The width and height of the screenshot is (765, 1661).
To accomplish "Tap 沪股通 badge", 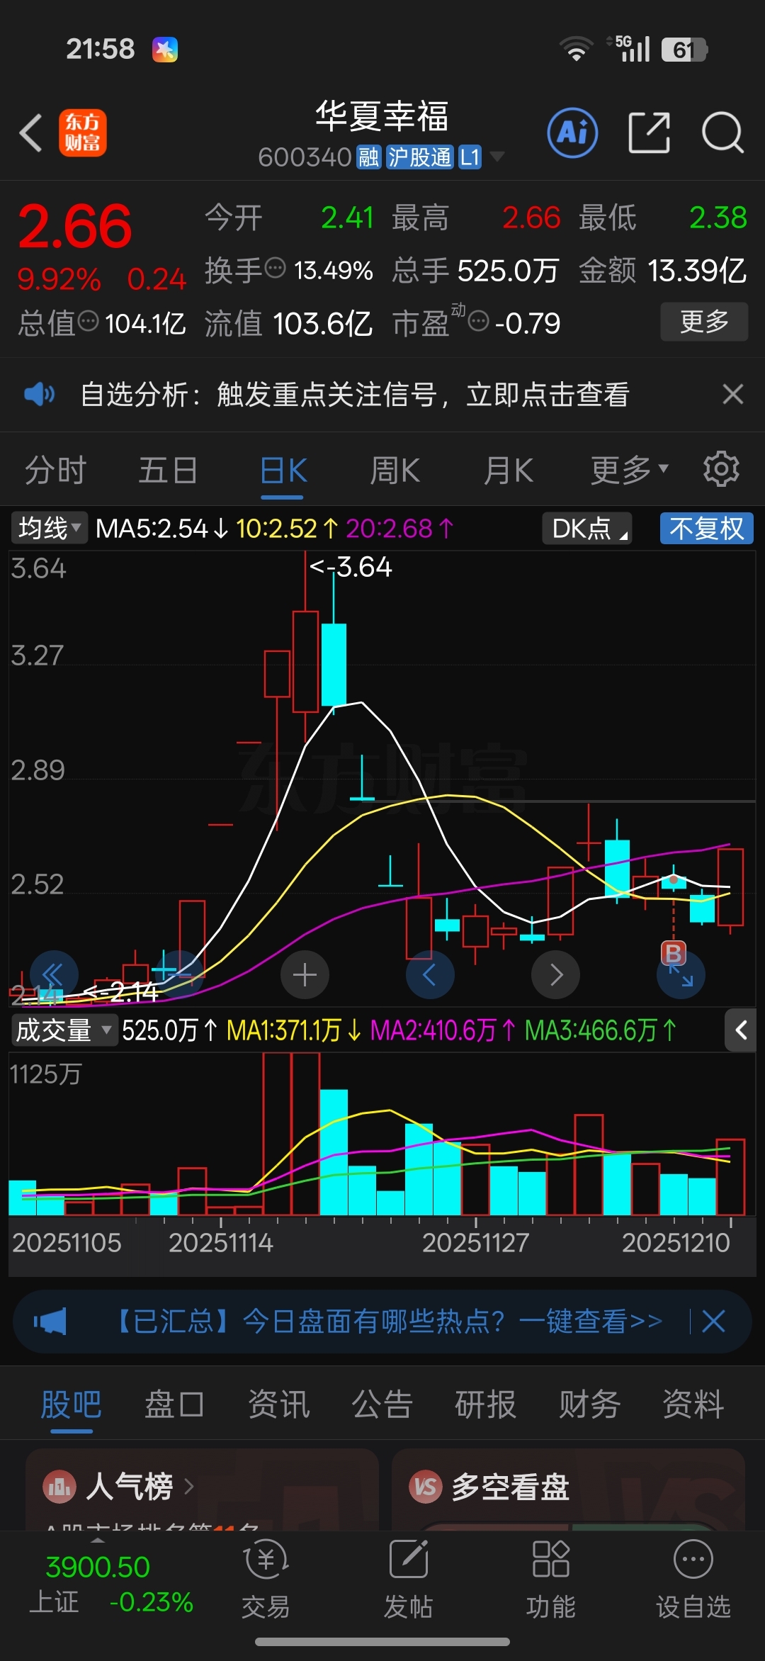I will [419, 157].
